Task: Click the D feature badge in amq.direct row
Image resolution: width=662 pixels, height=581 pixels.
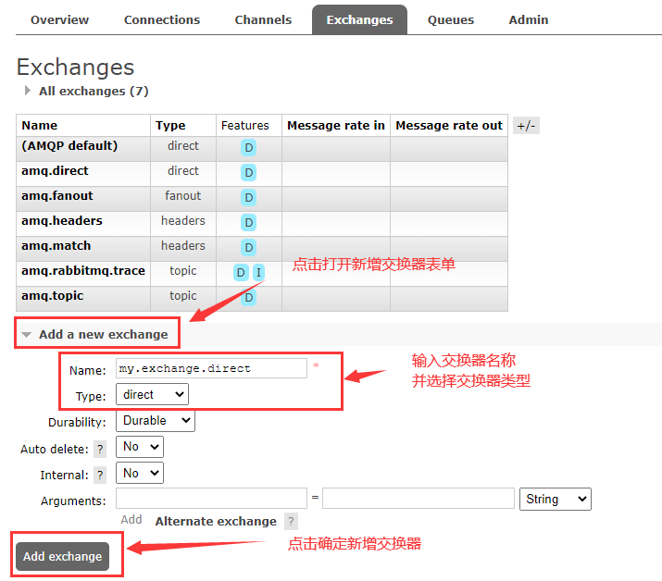Action: 249,173
